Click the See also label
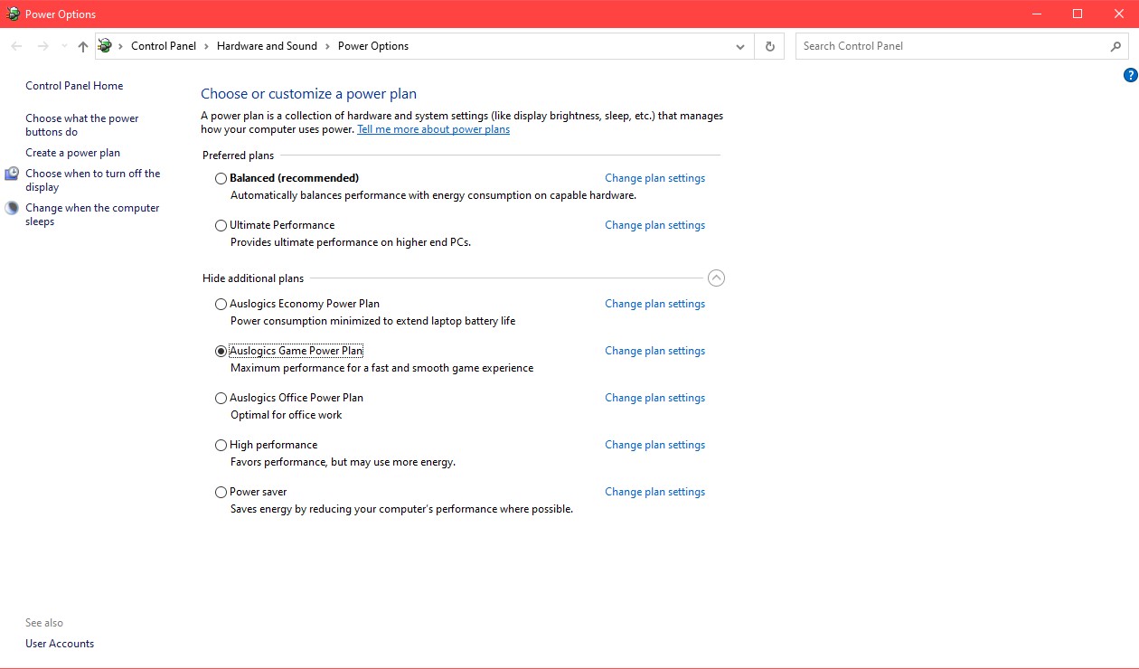This screenshot has height=669, width=1139. coord(44,623)
